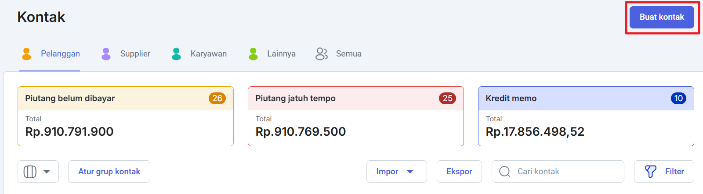The height and width of the screenshot is (194, 703).
Task: Open the Piutang belum dibayar card
Action: pos(125,116)
